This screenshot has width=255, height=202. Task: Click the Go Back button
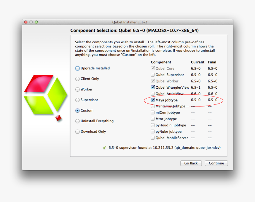pos(191,163)
